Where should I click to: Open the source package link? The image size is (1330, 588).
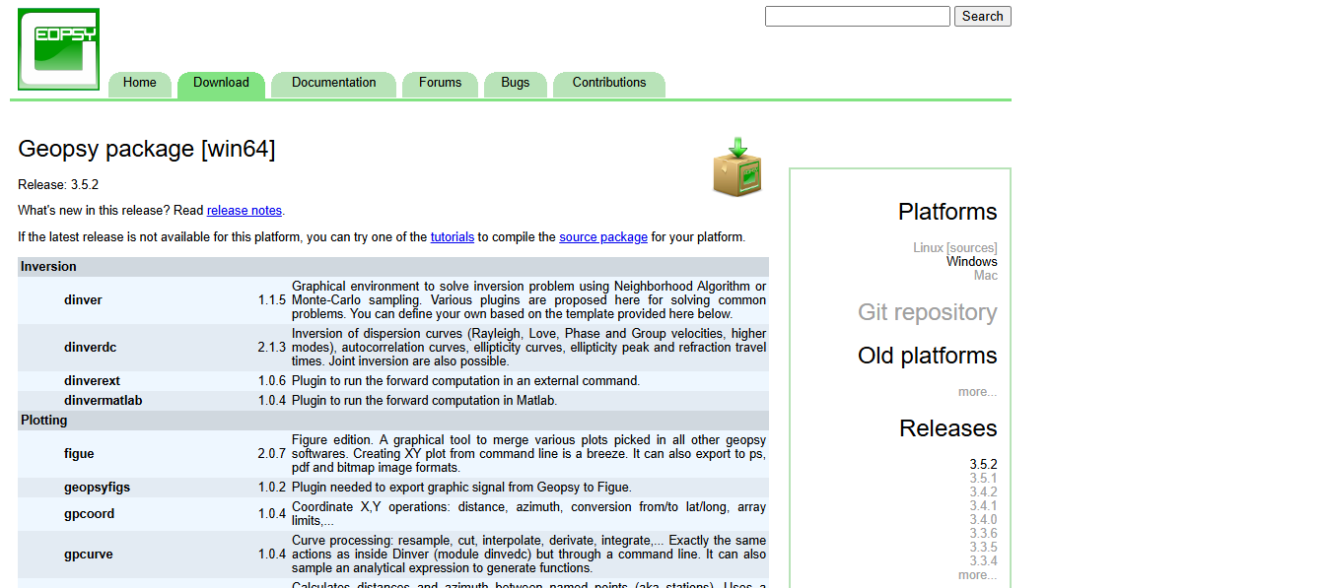pyautogui.click(x=603, y=237)
